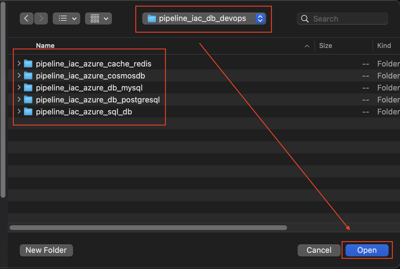Select the pipeline_iac_azure_db_postgresql folder icon
The width and height of the screenshot is (400, 269).
[x=28, y=100]
